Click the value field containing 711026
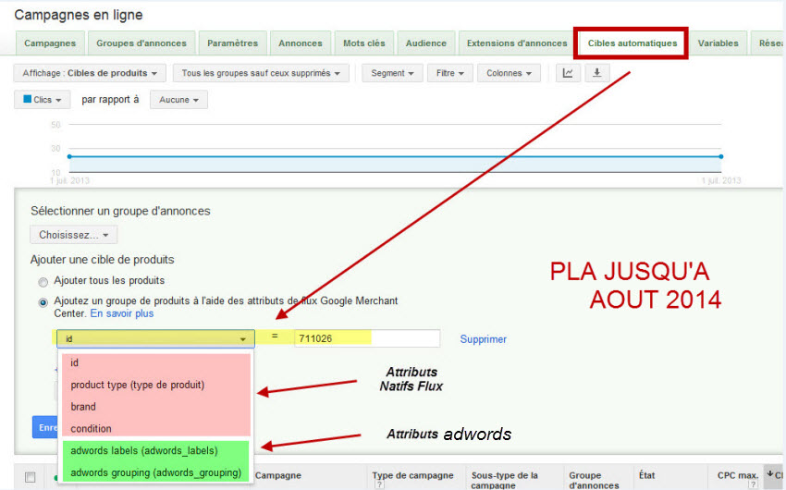The height and width of the screenshot is (490, 786). tap(367, 338)
